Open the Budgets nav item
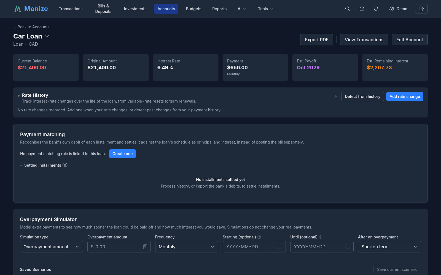This screenshot has height=275, width=441. pos(193,9)
